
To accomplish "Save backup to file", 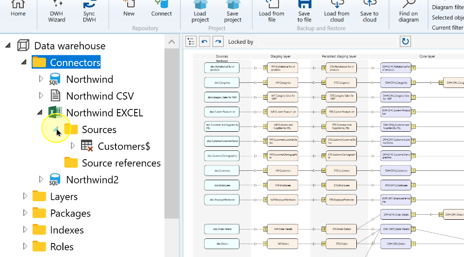I will [x=304, y=12].
